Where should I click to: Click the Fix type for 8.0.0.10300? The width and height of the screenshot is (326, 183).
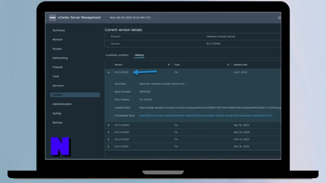coord(176,132)
